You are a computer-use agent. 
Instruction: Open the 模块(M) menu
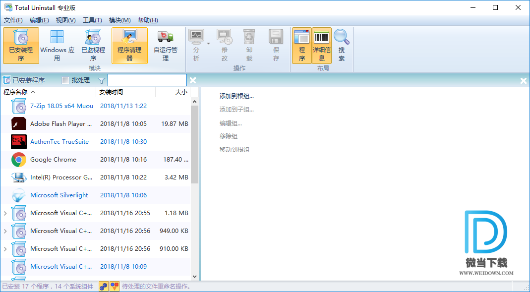[119, 20]
